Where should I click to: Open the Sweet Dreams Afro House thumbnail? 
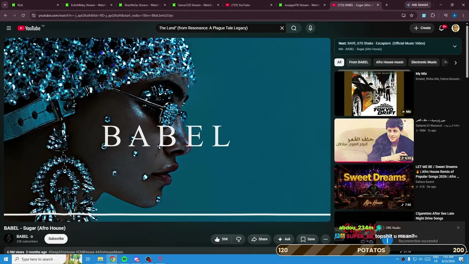tap(374, 187)
